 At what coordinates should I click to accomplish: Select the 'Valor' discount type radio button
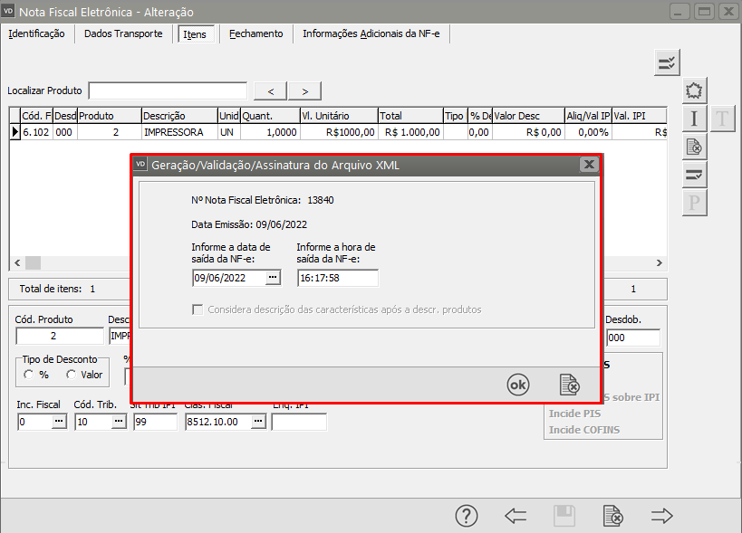71,375
